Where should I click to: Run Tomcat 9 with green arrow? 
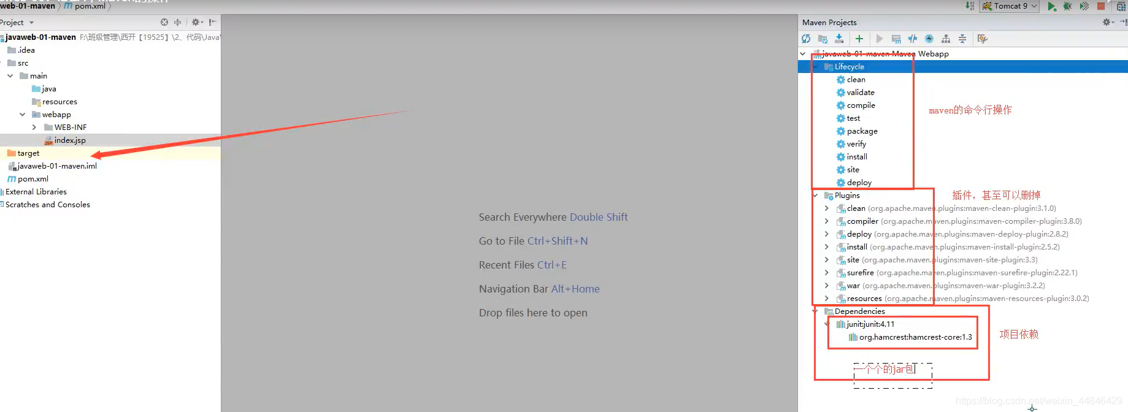click(x=1051, y=6)
